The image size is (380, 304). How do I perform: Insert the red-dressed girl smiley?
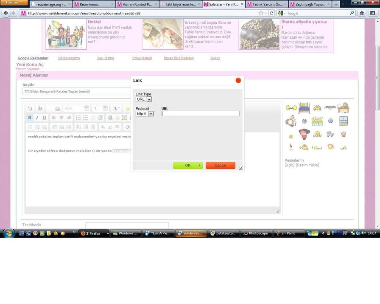click(x=304, y=134)
